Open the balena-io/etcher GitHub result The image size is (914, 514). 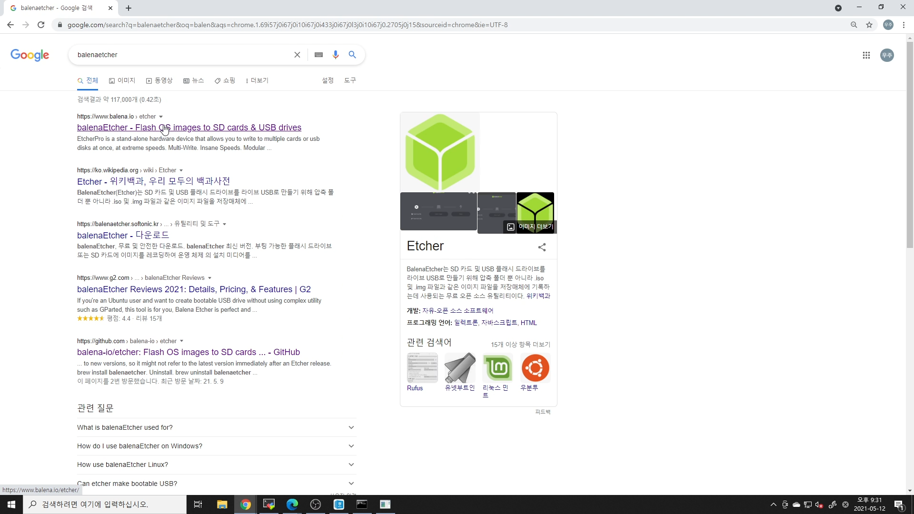pyautogui.click(x=188, y=352)
